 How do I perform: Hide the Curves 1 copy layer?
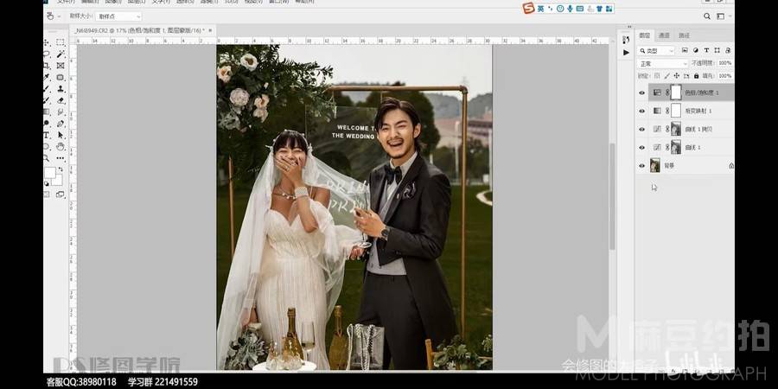(x=641, y=129)
